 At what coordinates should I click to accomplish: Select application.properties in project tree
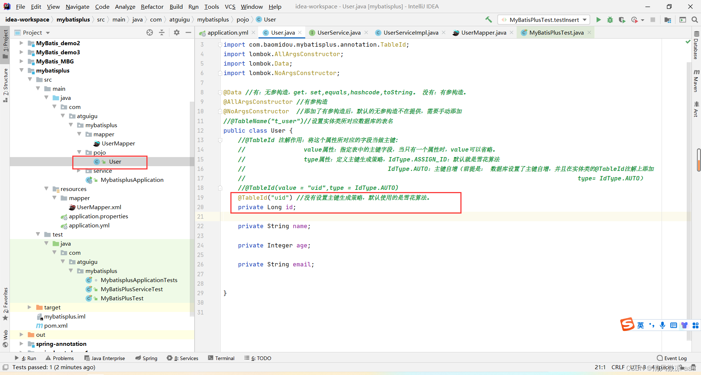pyautogui.click(x=99, y=216)
